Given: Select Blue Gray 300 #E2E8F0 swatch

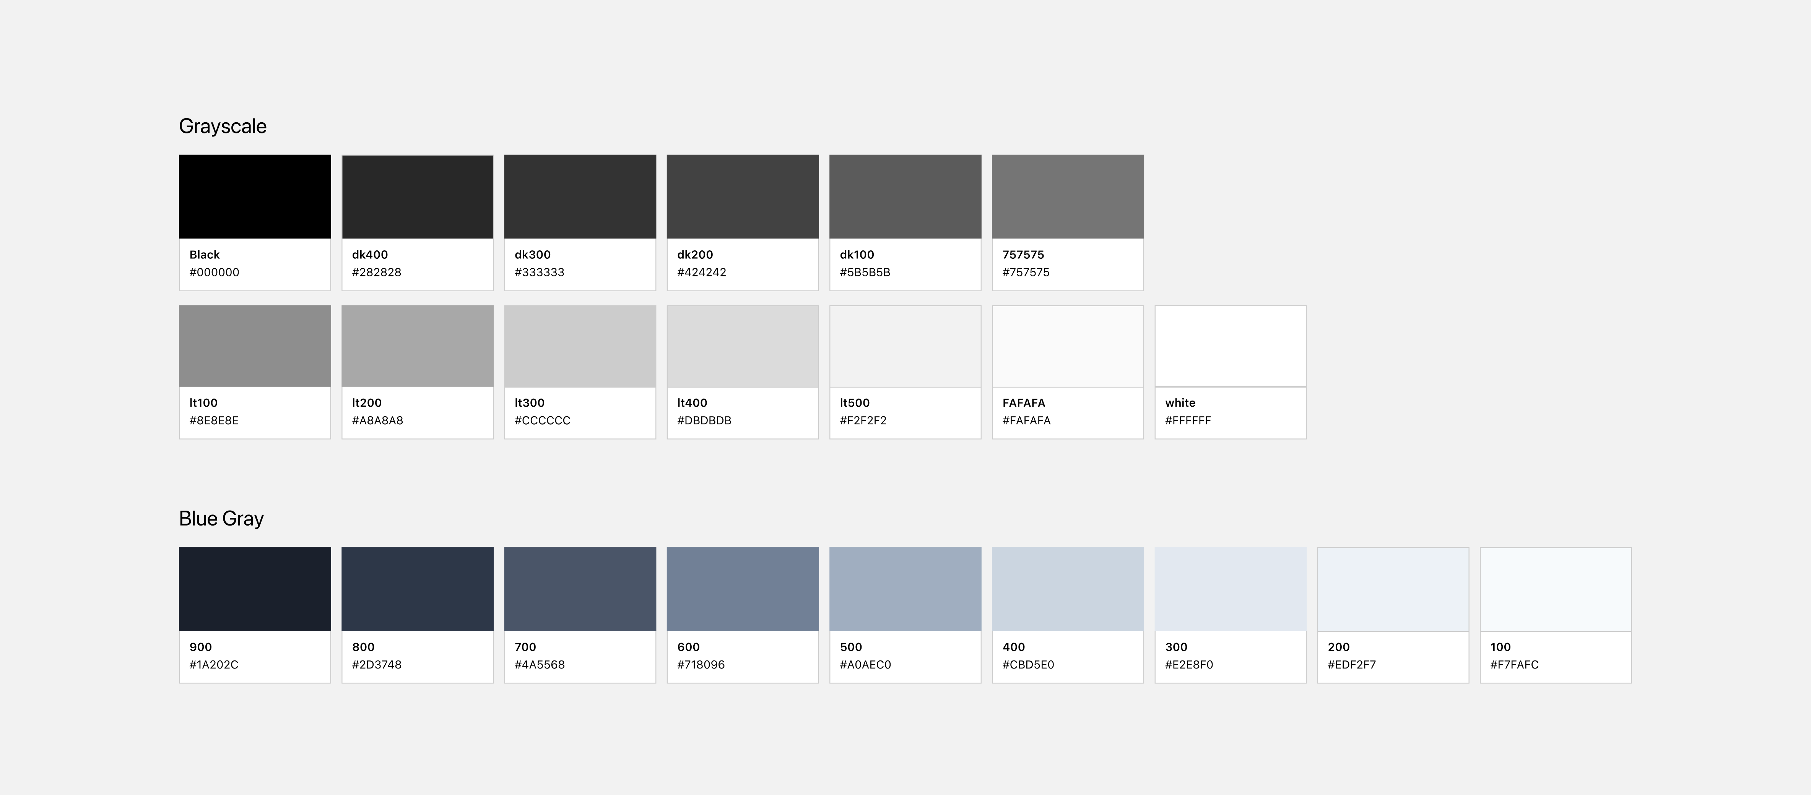Looking at the screenshot, I should pyautogui.click(x=1230, y=589).
